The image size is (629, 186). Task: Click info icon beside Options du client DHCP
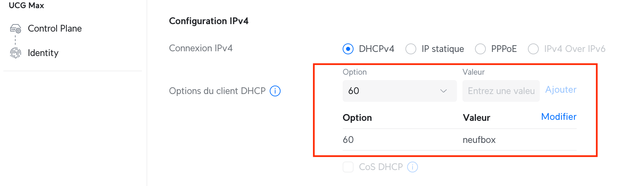click(275, 91)
